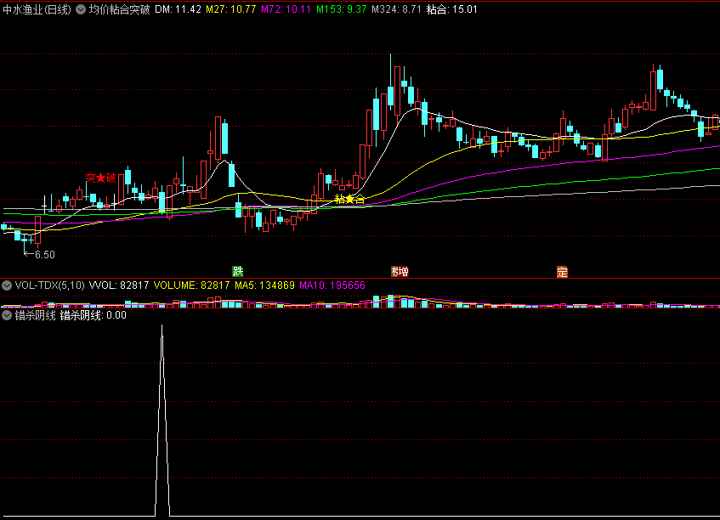720x520 pixels.
Task: Select the grey M324: 8.71 value
Action: pyautogui.click(x=396, y=9)
